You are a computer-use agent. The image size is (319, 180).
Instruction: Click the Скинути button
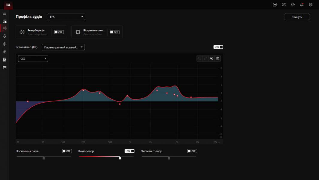coord(297,17)
